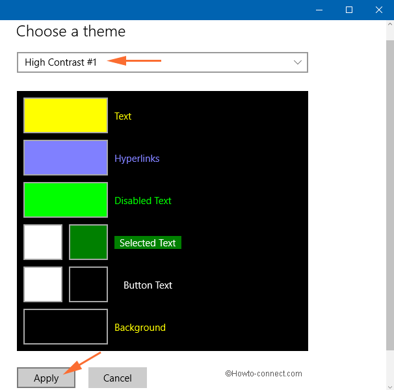Click the theme dropdown chevron arrow
The height and width of the screenshot is (390, 394).
298,62
